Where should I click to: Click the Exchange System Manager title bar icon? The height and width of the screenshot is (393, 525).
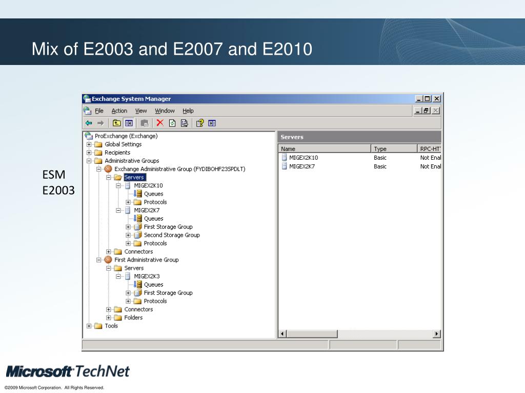tap(87, 99)
